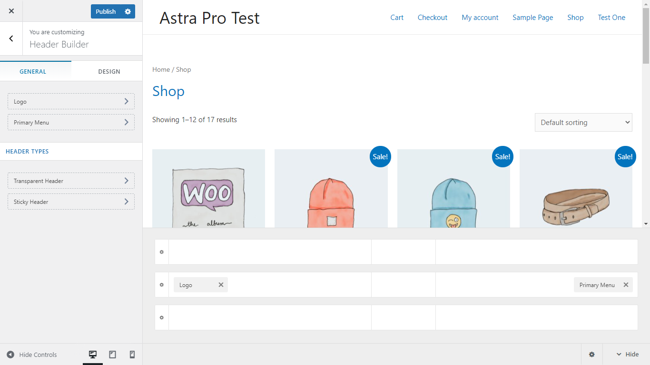This screenshot has height=365, width=650.
Task: Open the Default sorting dropdown
Action: 583,122
